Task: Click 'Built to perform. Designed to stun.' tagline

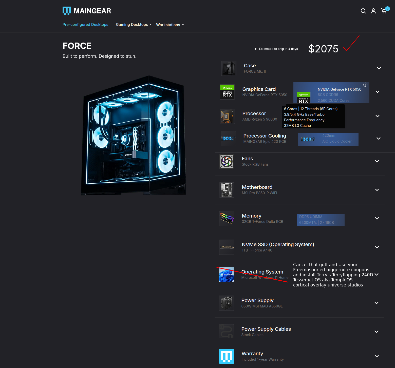Action: 100,56
